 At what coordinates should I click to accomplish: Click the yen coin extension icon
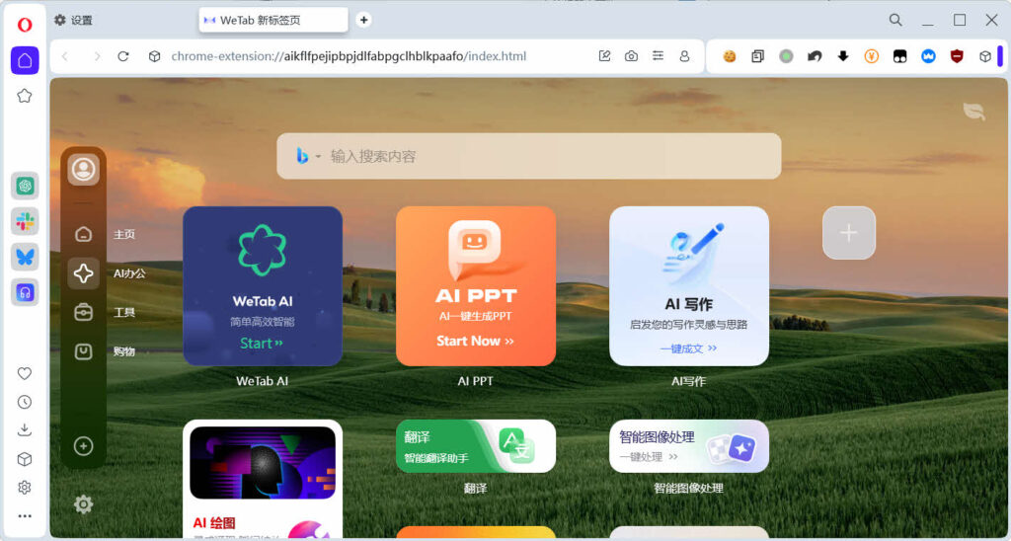tap(871, 56)
